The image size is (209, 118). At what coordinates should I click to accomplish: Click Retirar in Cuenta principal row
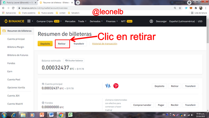175,86
